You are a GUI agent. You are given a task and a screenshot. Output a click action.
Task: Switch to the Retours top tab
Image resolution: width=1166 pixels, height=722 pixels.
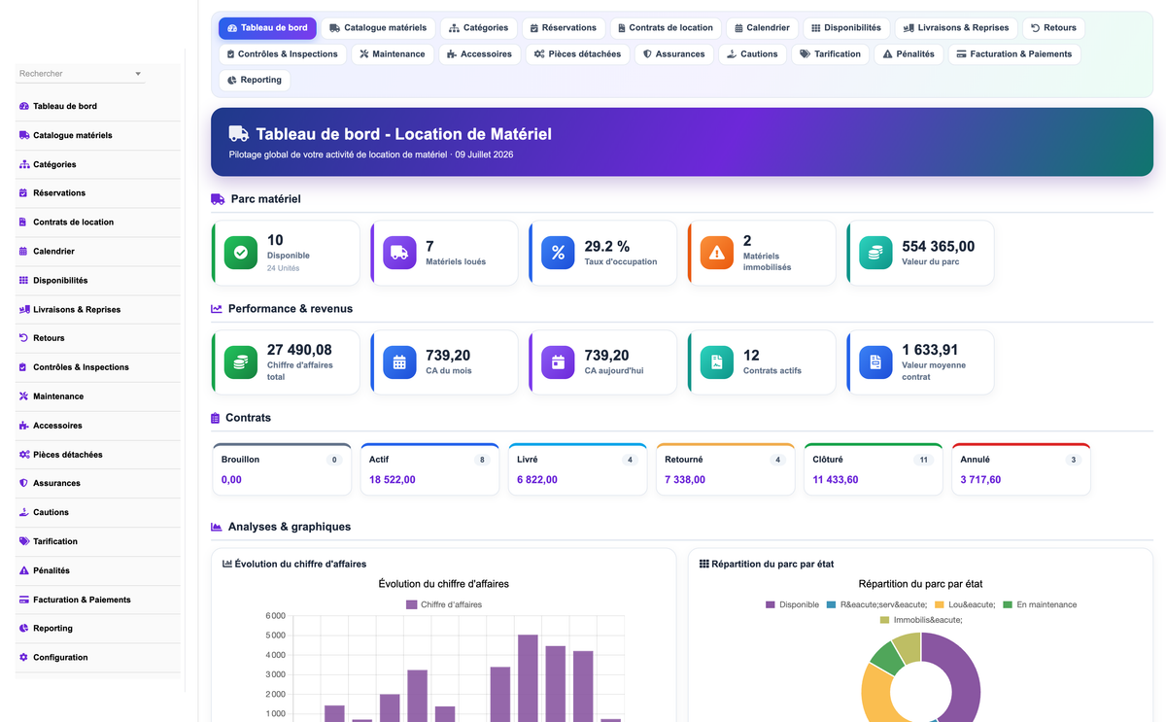[1053, 28]
